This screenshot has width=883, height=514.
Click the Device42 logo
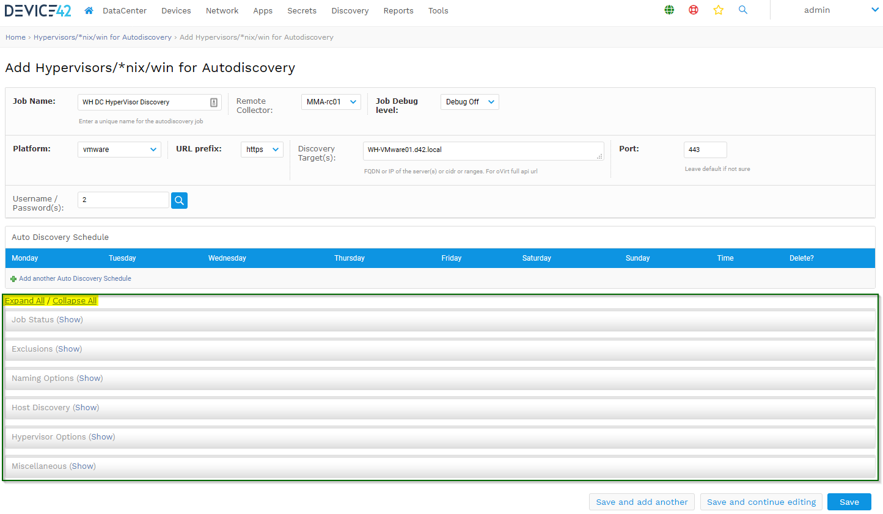pos(38,10)
